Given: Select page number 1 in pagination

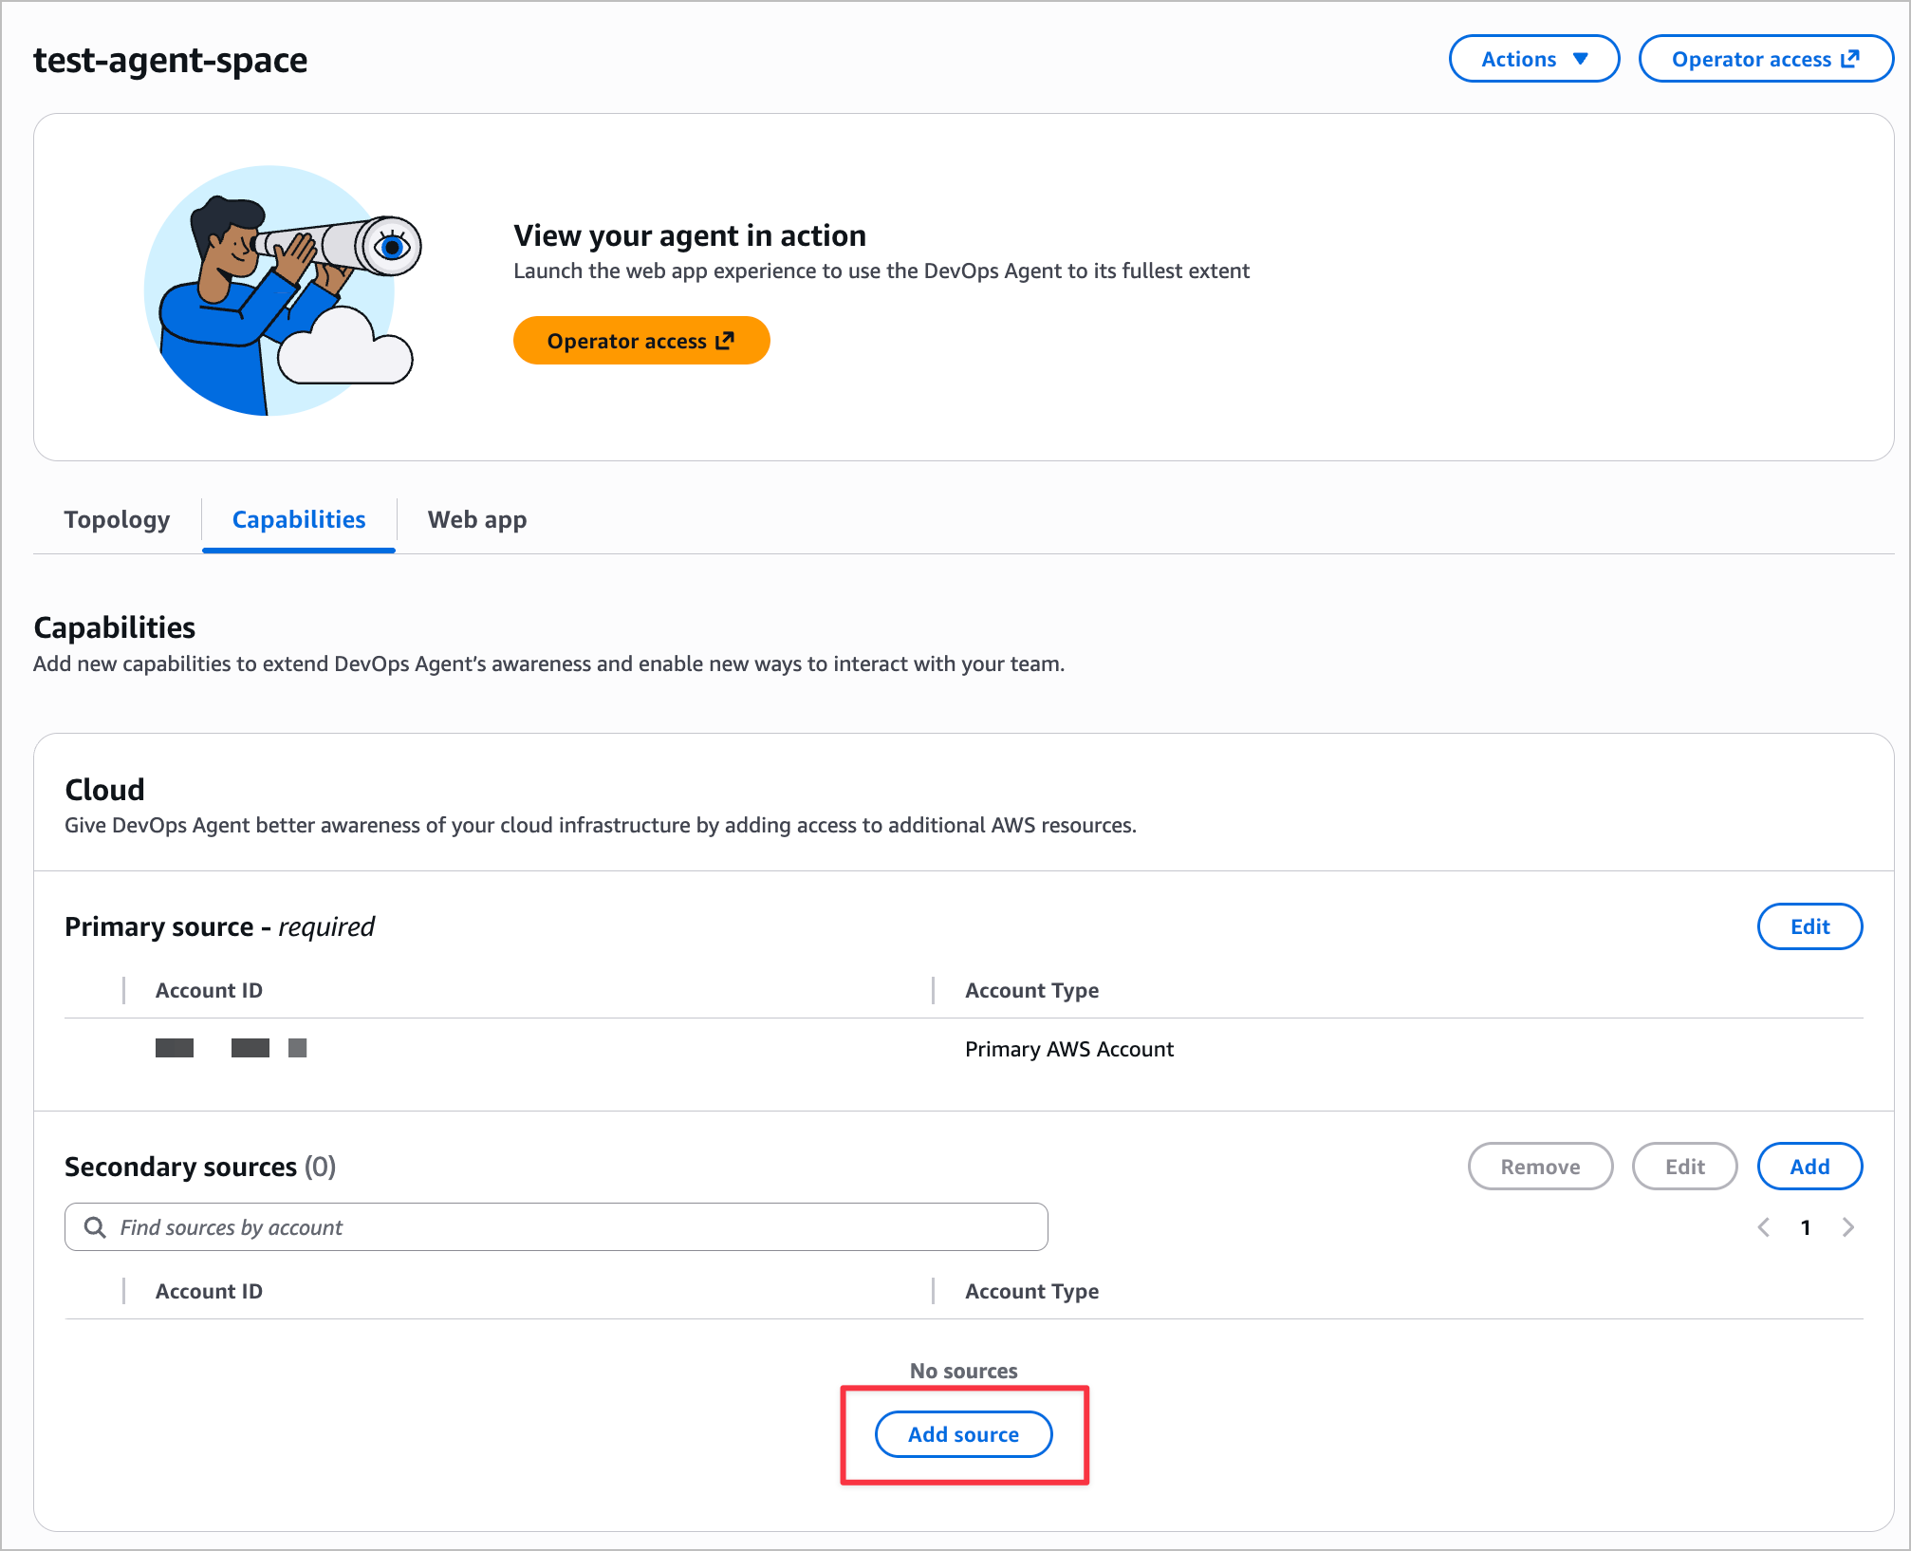Looking at the screenshot, I should coord(1806,1227).
